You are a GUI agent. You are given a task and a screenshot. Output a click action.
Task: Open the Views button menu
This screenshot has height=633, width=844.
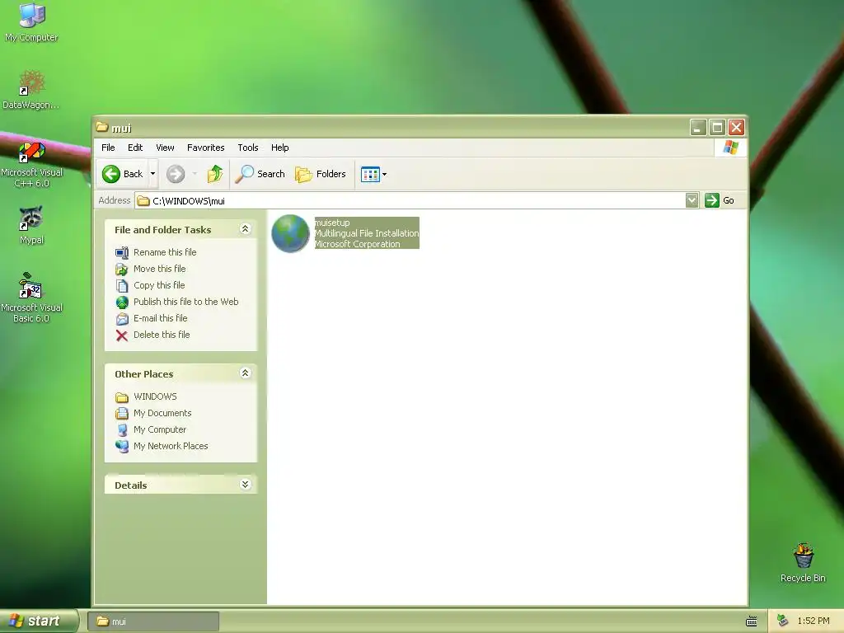pos(373,174)
